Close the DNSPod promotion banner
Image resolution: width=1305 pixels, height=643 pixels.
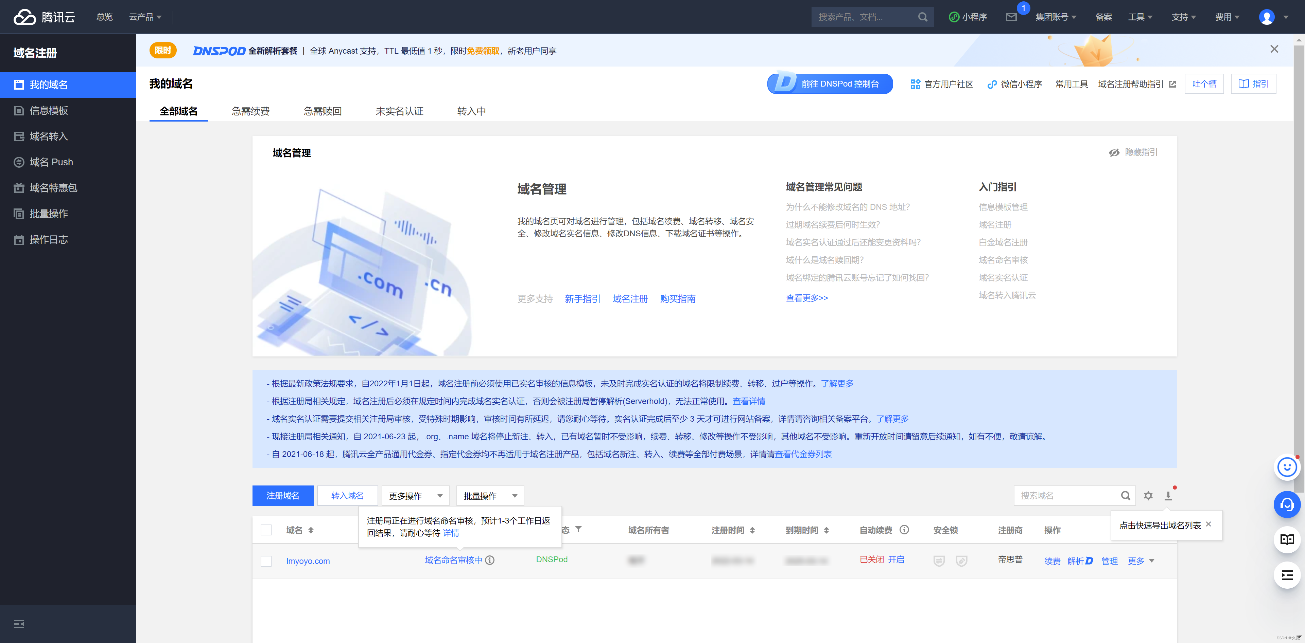tap(1274, 49)
